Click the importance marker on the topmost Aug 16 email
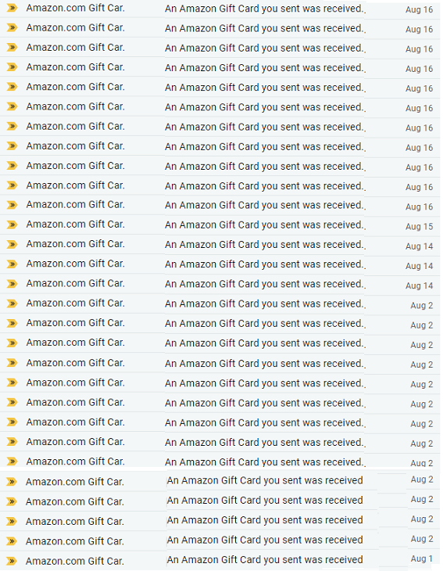443x571 pixels. coord(12,8)
